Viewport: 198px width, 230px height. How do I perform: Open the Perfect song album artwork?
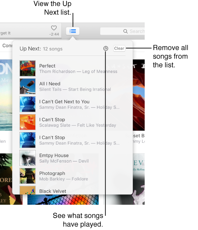[x=28, y=68]
